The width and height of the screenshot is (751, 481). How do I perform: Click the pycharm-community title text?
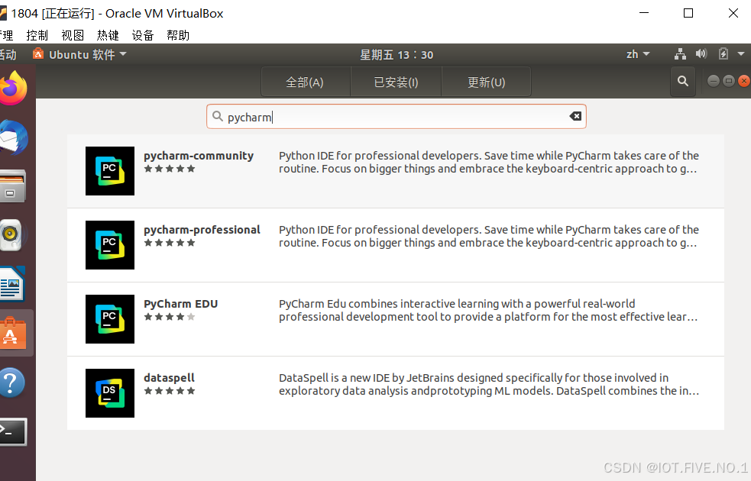[199, 156]
